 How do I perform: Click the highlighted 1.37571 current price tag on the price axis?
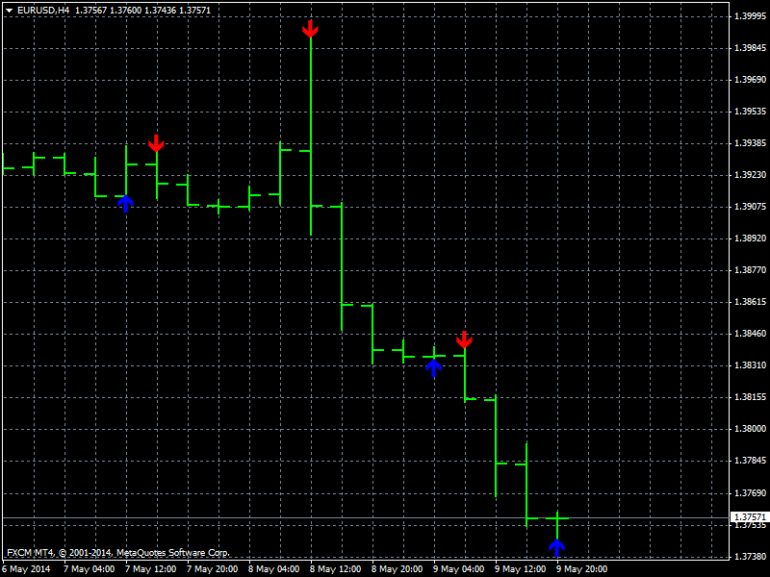pyautogui.click(x=750, y=517)
